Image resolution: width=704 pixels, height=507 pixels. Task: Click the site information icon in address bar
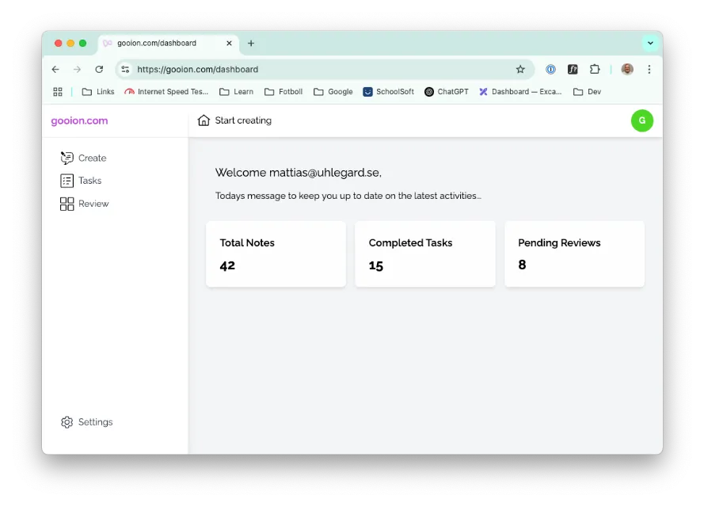coord(125,69)
